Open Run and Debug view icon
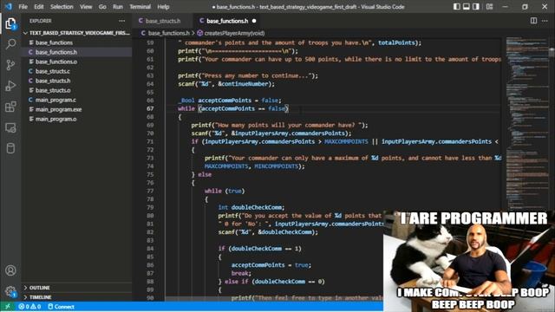The width and height of the screenshot is (555, 312). point(10,86)
